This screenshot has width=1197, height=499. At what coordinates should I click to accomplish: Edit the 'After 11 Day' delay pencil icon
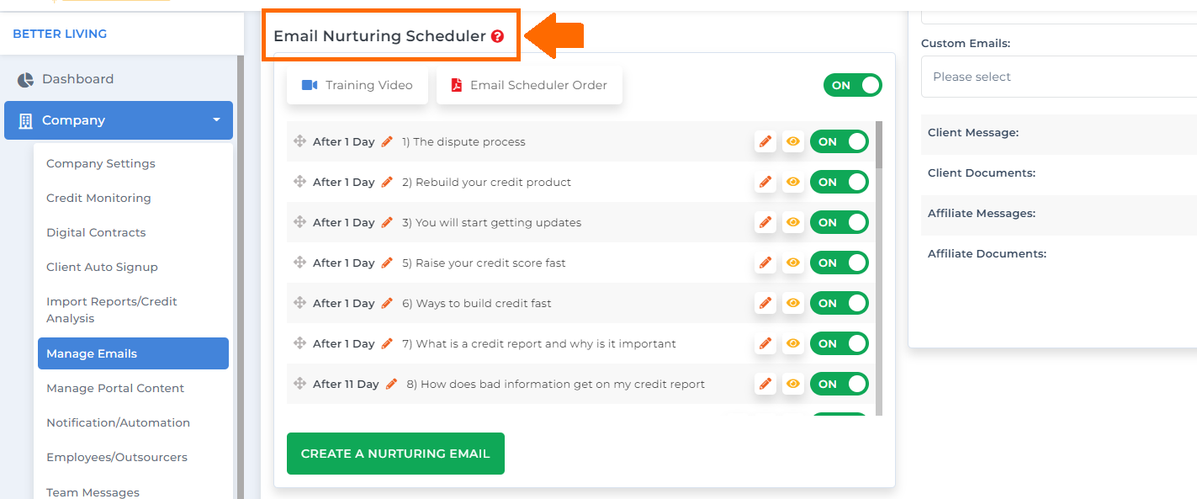(x=391, y=384)
